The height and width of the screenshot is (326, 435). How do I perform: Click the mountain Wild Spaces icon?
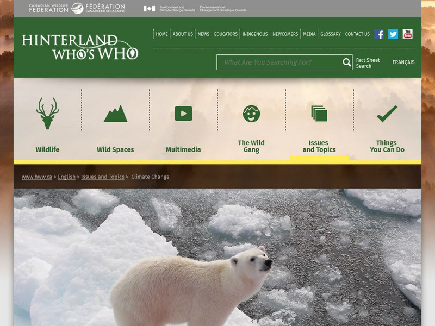click(x=115, y=114)
